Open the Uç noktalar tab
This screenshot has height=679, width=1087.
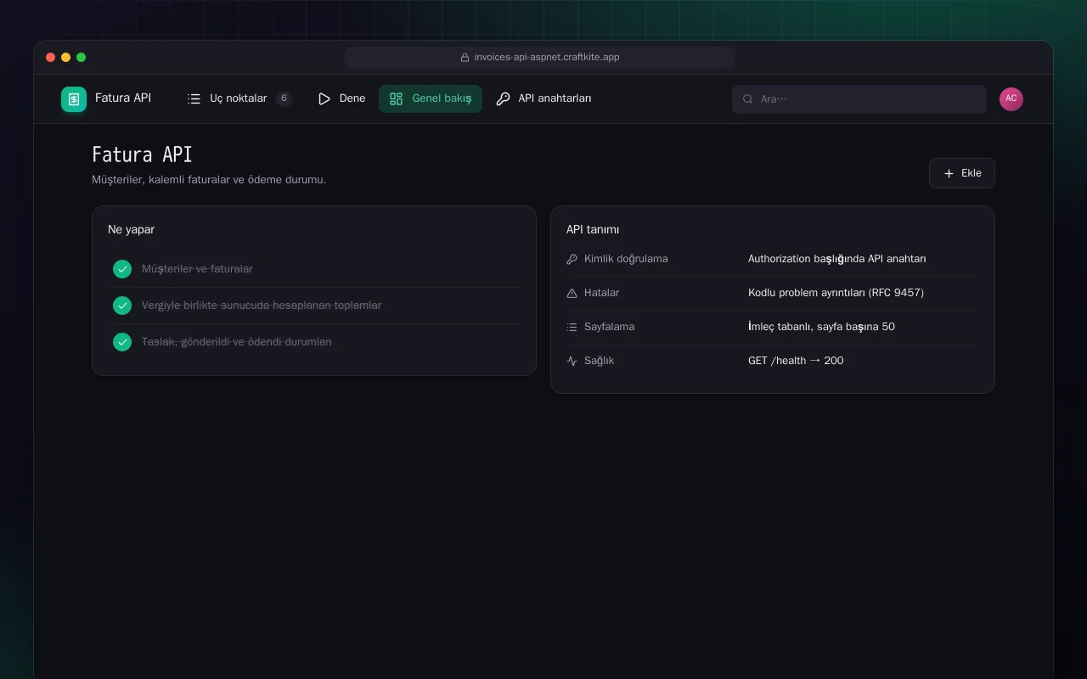(239, 98)
